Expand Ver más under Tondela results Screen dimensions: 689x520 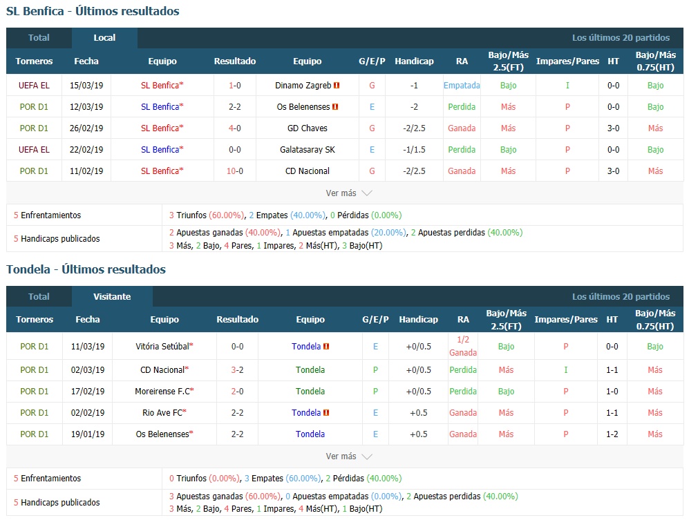click(349, 456)
